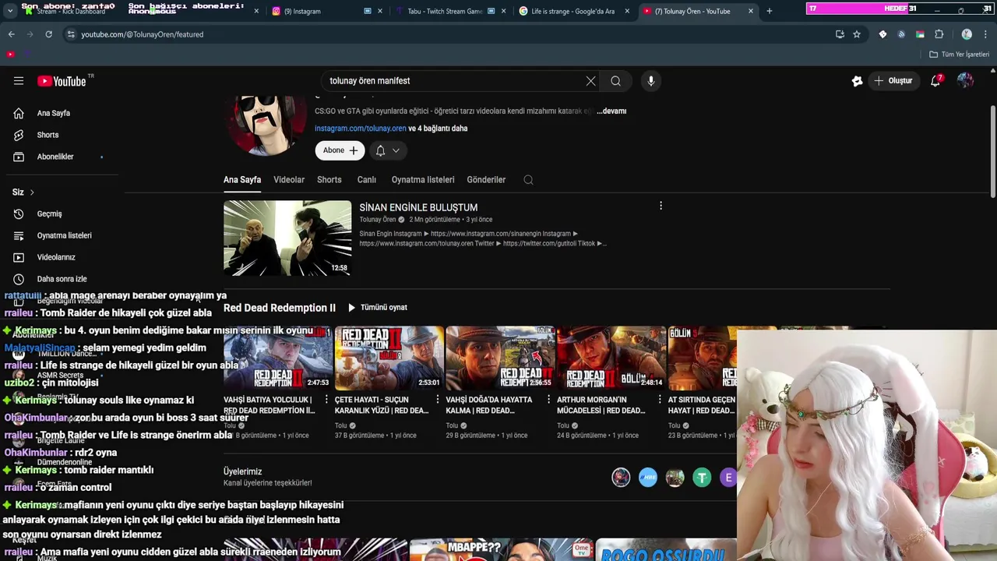Open Daha sonra izle in sidebar
Viewport: 997px width, 561px height.
(x=62, y=279)
